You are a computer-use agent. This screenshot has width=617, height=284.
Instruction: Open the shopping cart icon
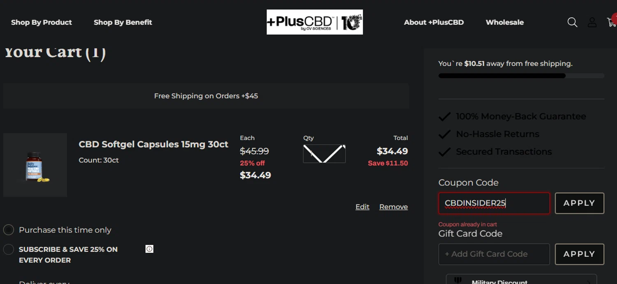click(612, 22)
